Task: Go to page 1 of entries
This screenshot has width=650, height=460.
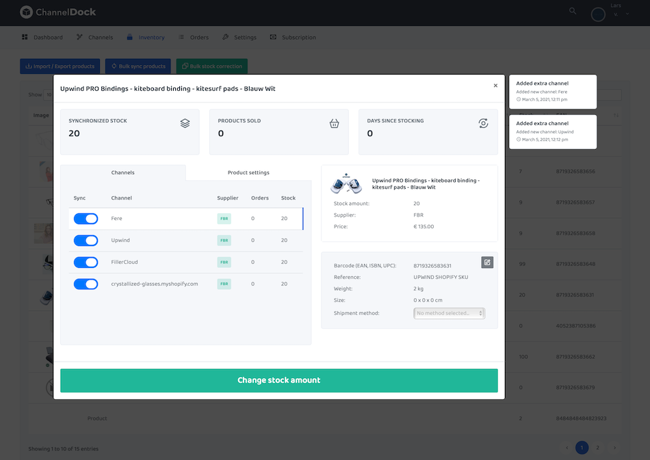Action: (x=582, y=448)
